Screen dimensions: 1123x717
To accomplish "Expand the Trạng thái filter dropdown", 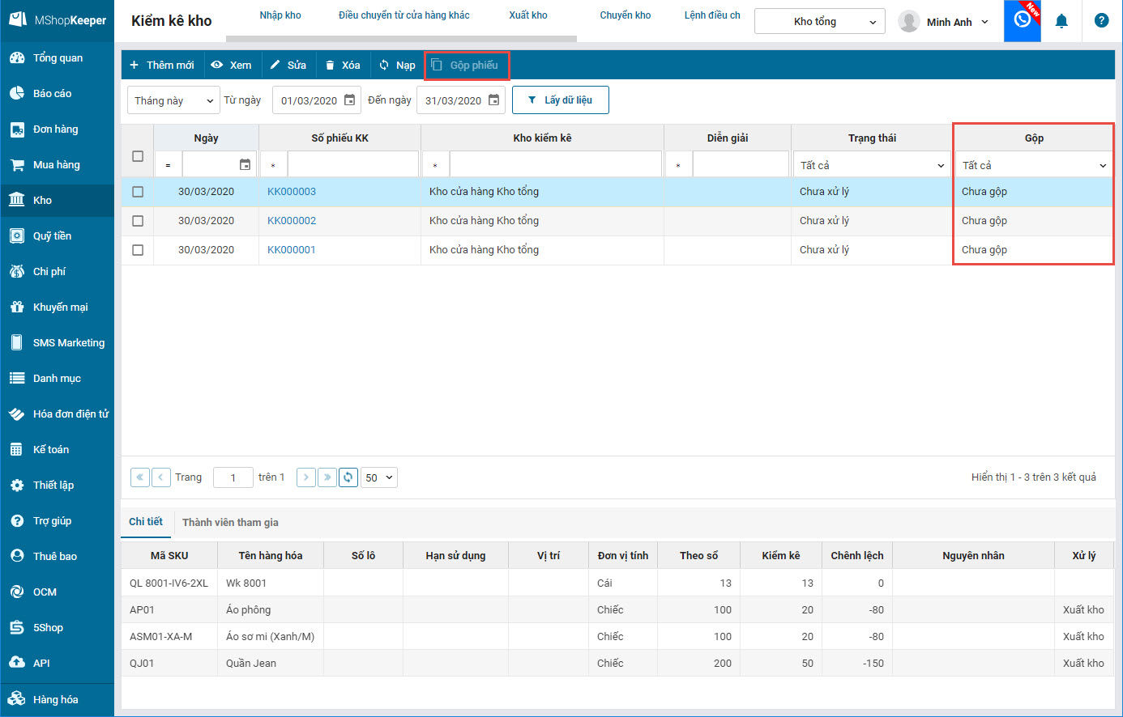I will pos(872,165).
